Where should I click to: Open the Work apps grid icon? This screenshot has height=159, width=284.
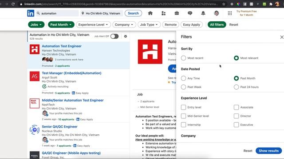230,13
